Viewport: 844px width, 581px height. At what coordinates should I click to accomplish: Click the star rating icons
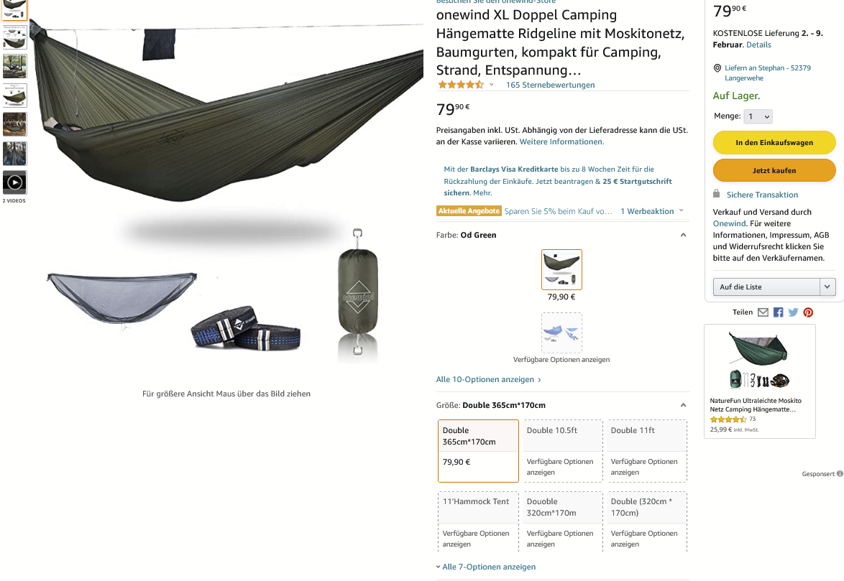click(461, 84)
